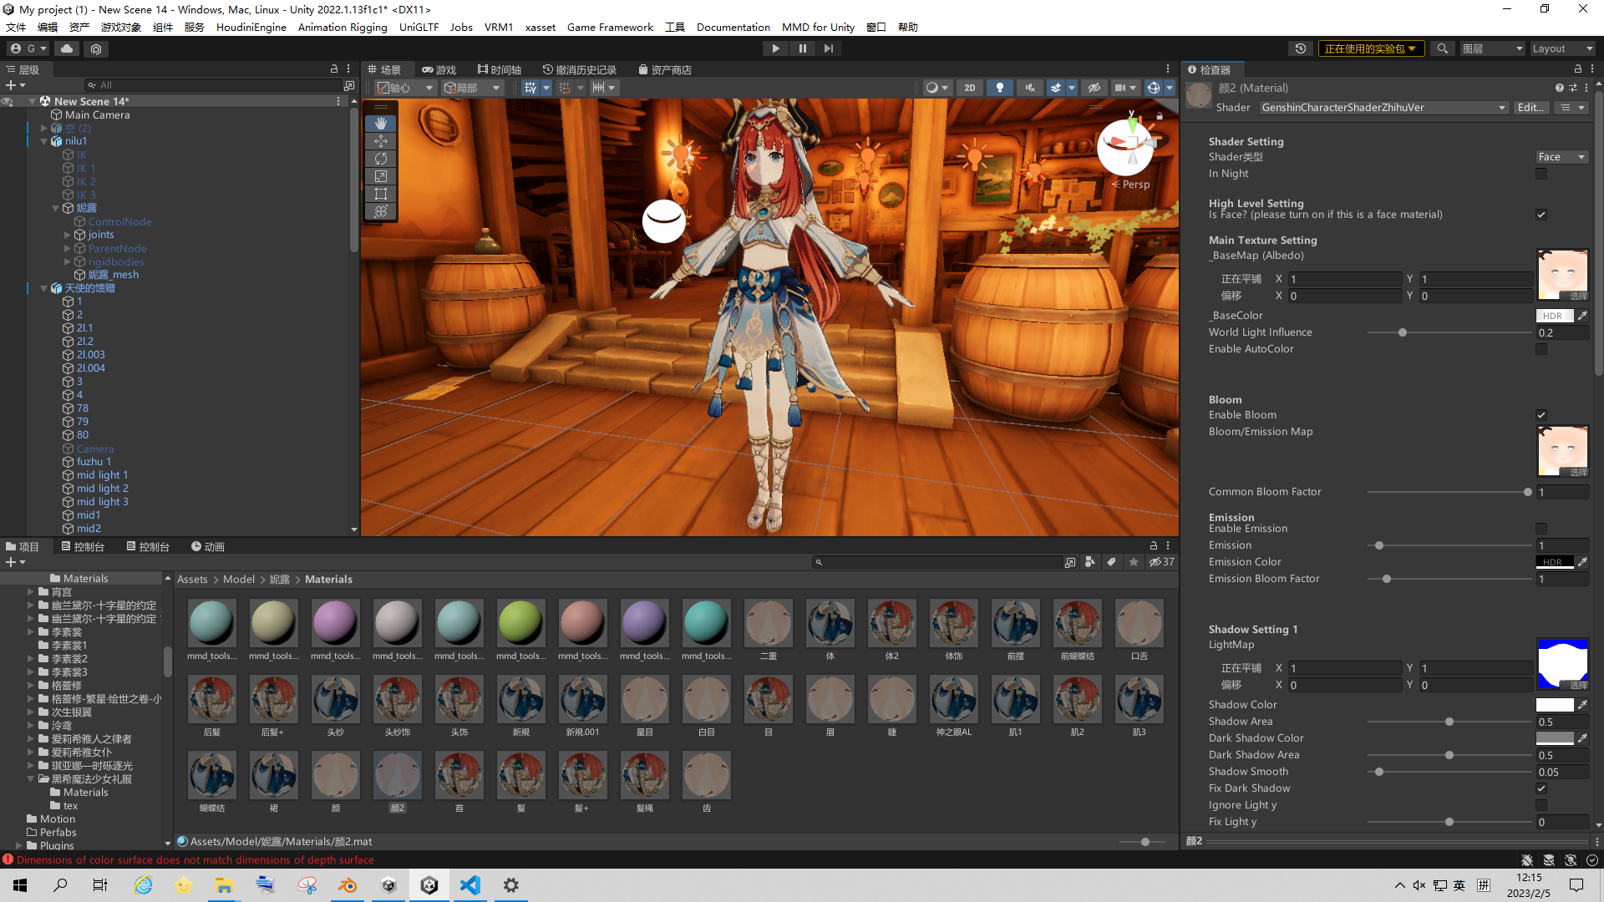Switch to the 动画 tab in bottom panel
Screen dimensions: 1604x902
208,547
